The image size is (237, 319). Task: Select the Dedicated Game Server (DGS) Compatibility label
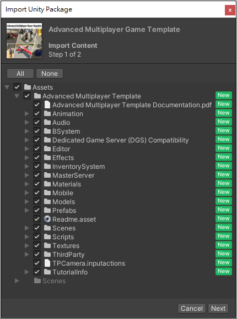point(120,140)
